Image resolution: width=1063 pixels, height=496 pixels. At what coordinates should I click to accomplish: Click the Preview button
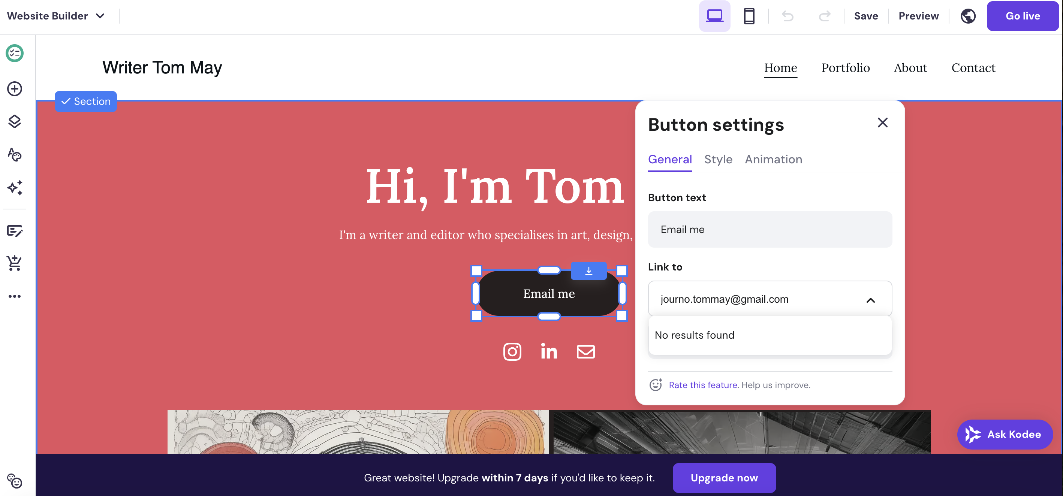[x=918, y=16]
